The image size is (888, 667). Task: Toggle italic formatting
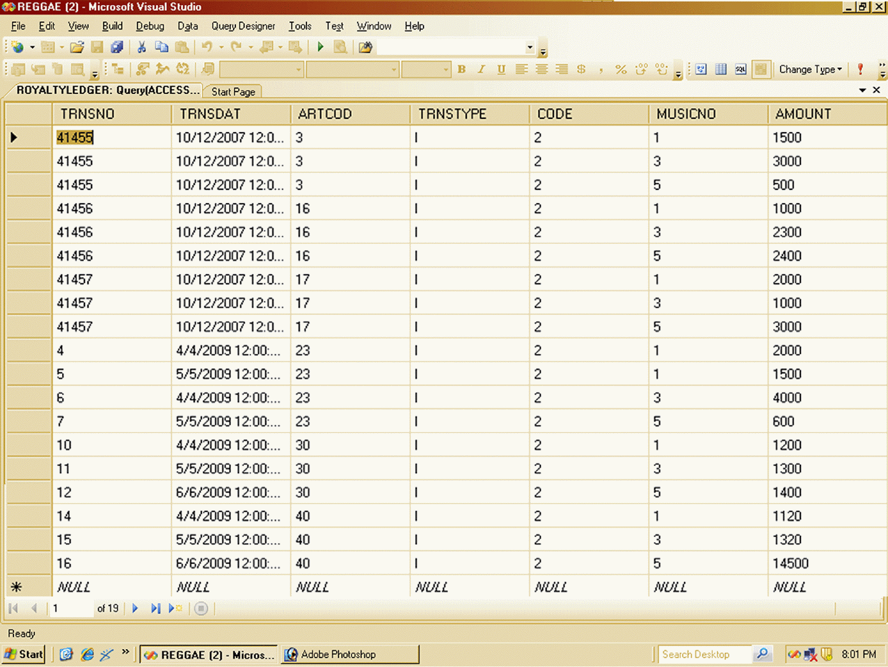pyautogui.click(x=481, y=69)
